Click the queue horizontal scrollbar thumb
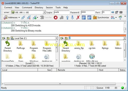Image resolution: width=128 pixels, height=91 pixels. (60, 84)
